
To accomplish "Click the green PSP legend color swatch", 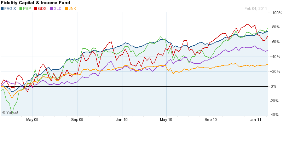I will pyautogui.click(x=21, y=8).
